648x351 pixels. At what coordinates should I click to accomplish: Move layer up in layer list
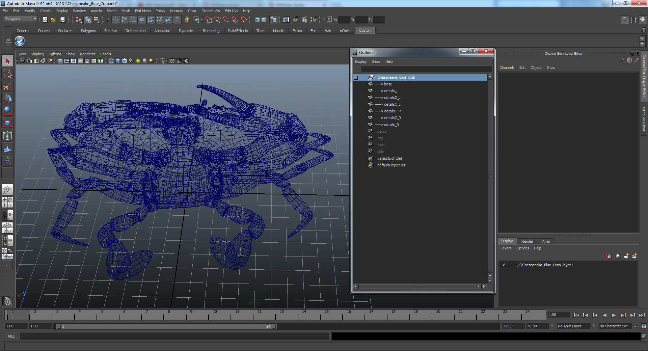(x=609, y=256)
